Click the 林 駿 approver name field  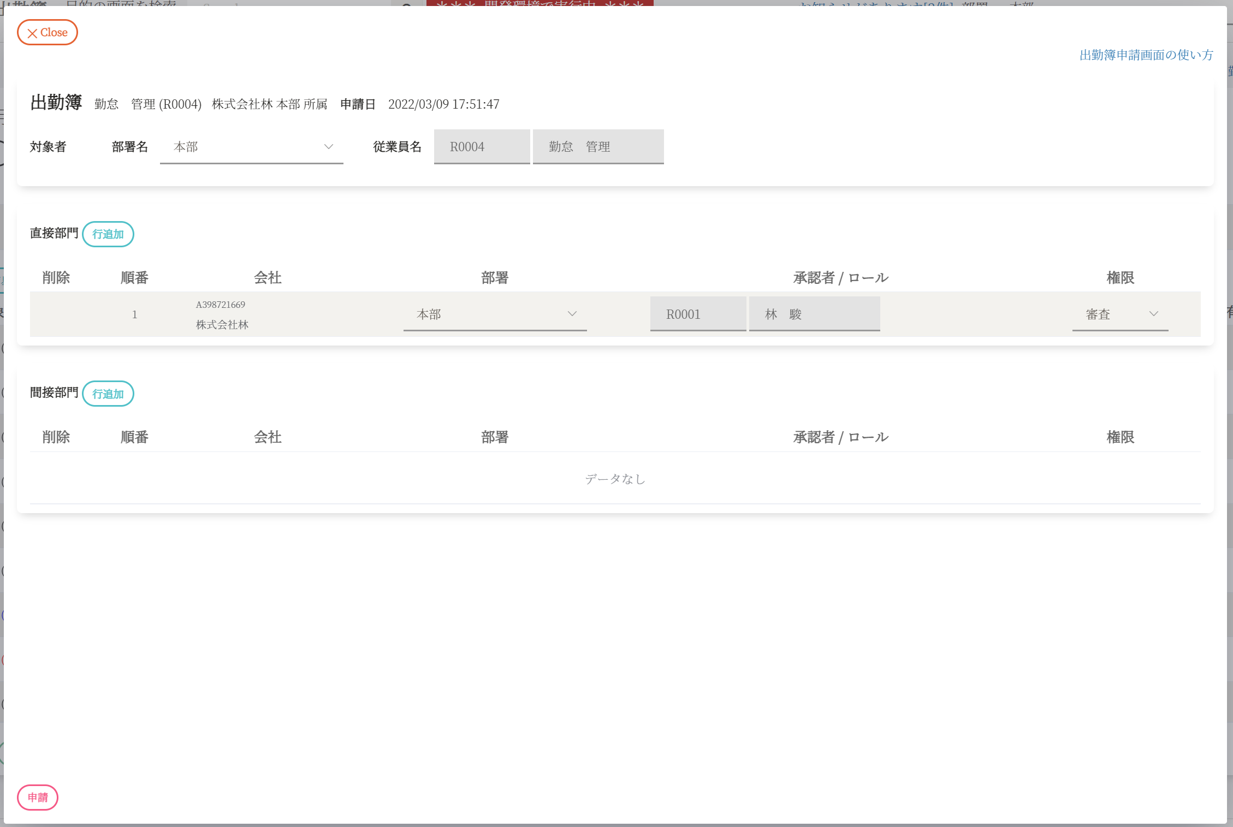[814, 314]
